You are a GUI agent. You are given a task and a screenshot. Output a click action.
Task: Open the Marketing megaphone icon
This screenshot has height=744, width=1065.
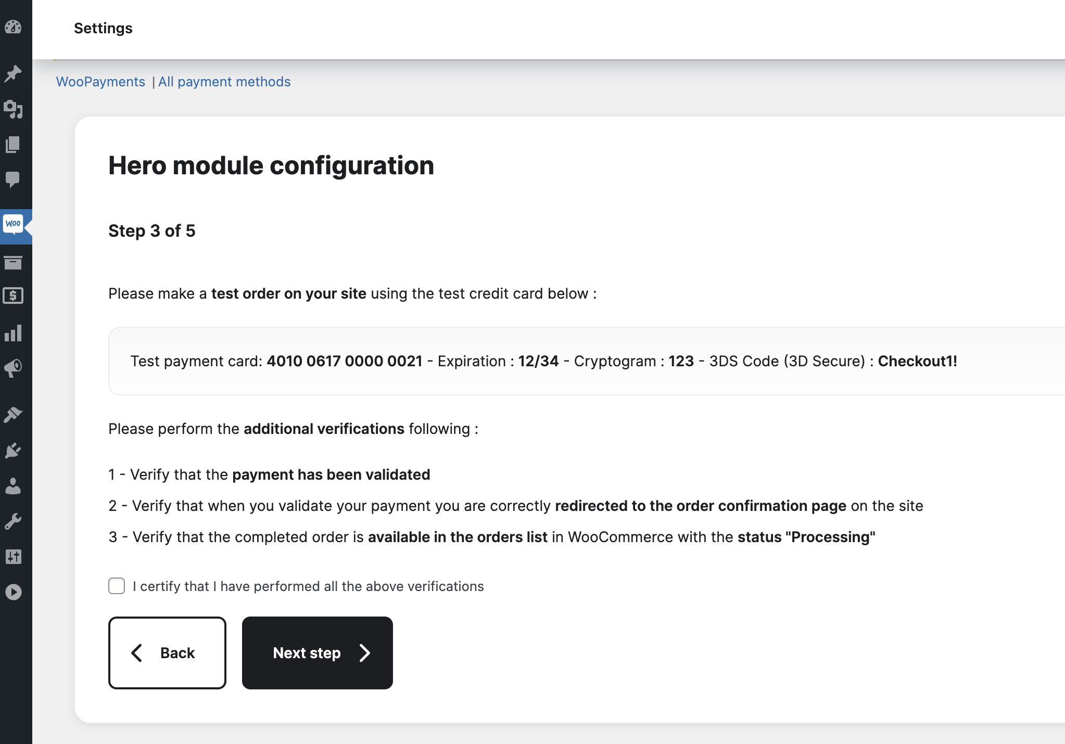tap(13, 368)
